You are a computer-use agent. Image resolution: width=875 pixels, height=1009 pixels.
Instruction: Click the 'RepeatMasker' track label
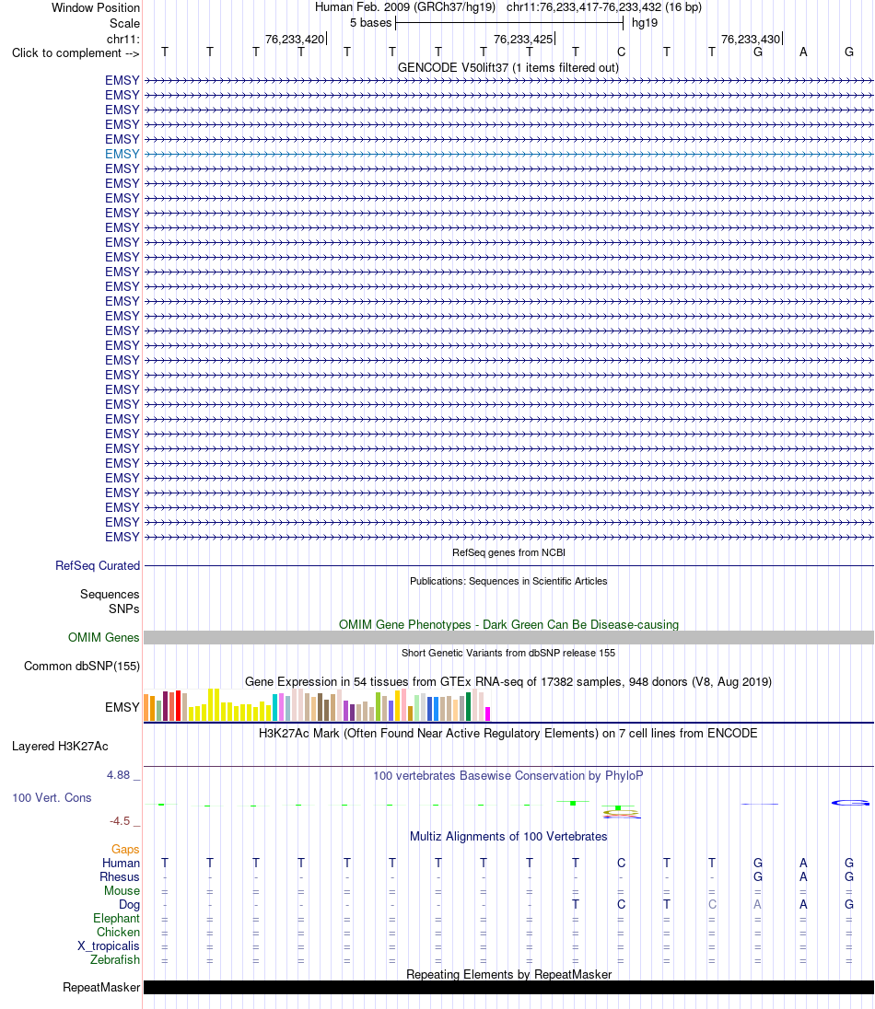coord(101,987)
